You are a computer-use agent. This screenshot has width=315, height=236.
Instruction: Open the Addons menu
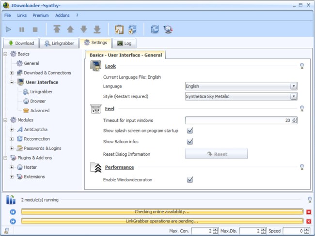click(x=63, y=15)
